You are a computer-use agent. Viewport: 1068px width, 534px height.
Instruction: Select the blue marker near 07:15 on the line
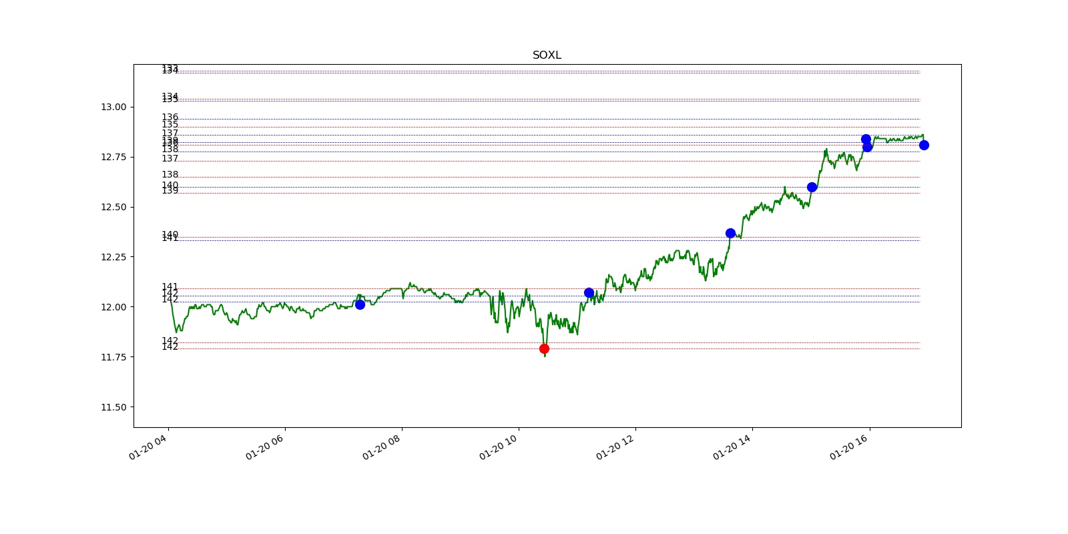click(x=360, y=304)
